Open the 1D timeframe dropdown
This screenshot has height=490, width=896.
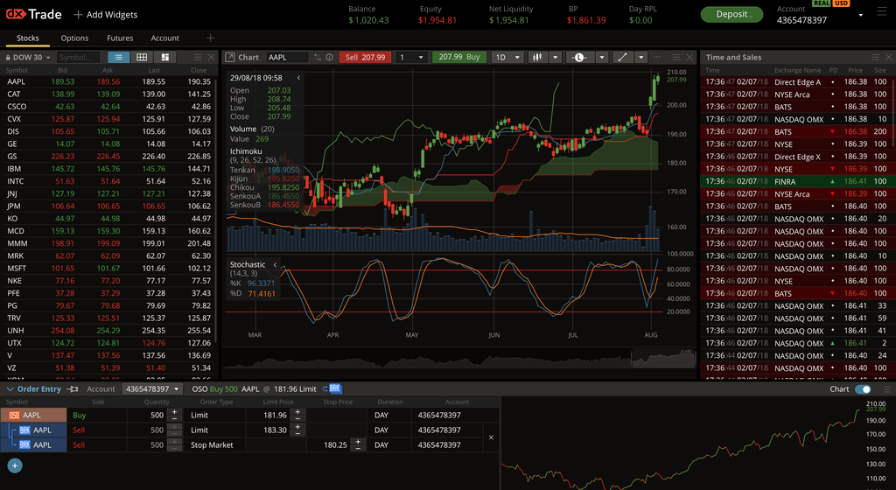[x=507, y=57]
